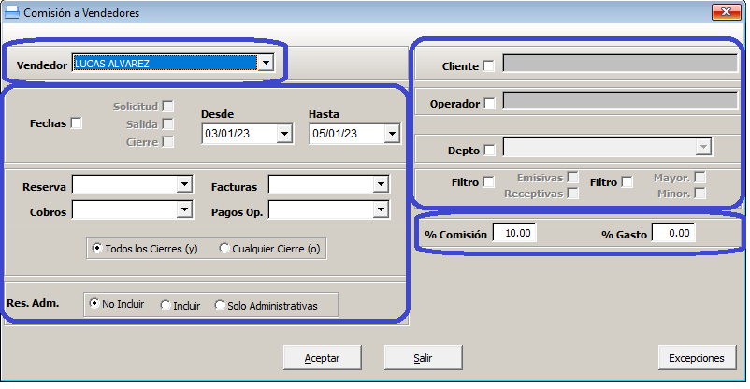Open the Excepciones button
750x389 pixels.
[697, 358]
